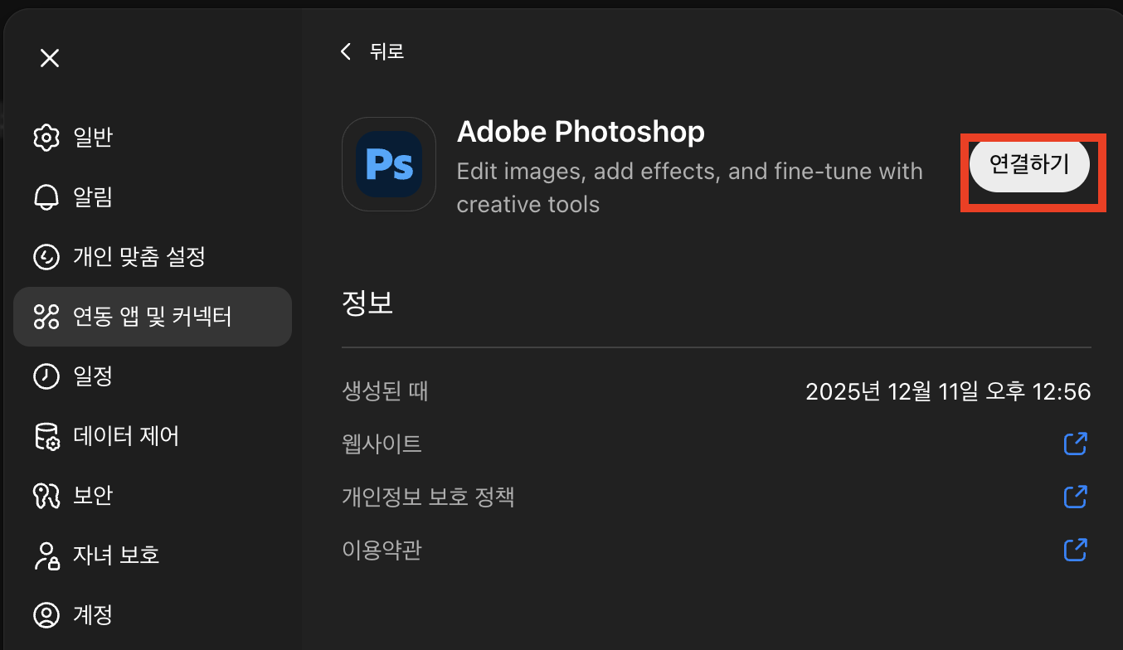Open the 데이터 제어 settings section
1123x650 pixels.
pyautogui.click(x=153, y=436)
